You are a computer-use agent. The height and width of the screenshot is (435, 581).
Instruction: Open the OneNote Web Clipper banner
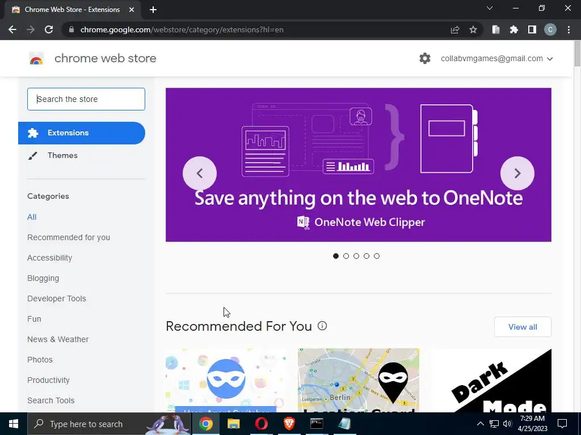[359, 165]
